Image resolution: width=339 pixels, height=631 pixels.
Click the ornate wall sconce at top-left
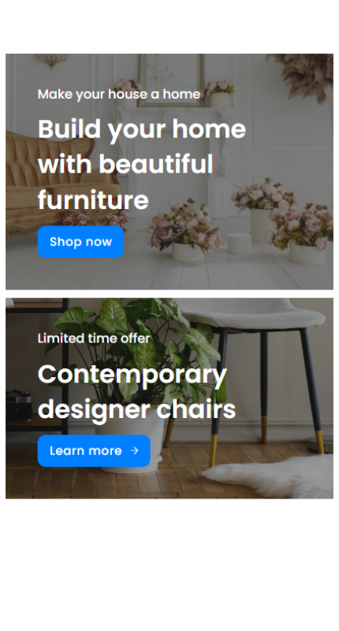click(51, 60)
